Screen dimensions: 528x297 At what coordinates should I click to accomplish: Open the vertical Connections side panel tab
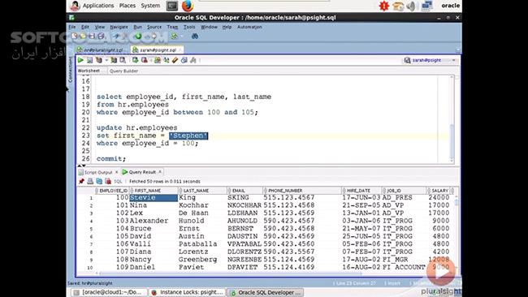pos(70,69)
